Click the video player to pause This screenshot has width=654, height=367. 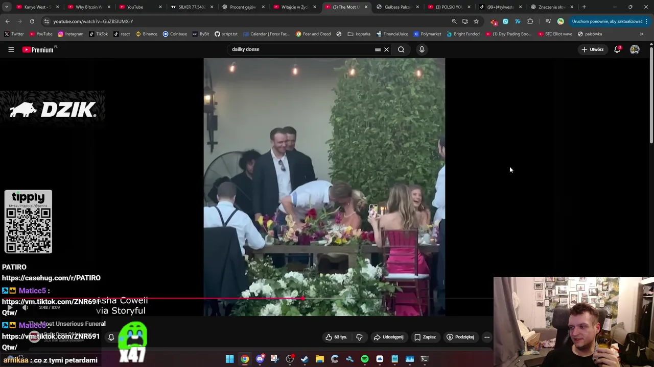pyautogui.click(x=324, y=187)
